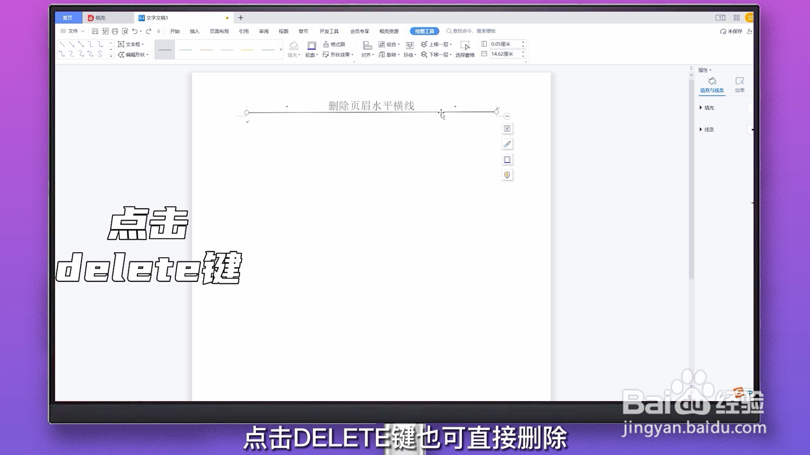Click the shape width 14.62厘米 input field
This screenshot has height=455, width=810.
(x=505, y=54)
